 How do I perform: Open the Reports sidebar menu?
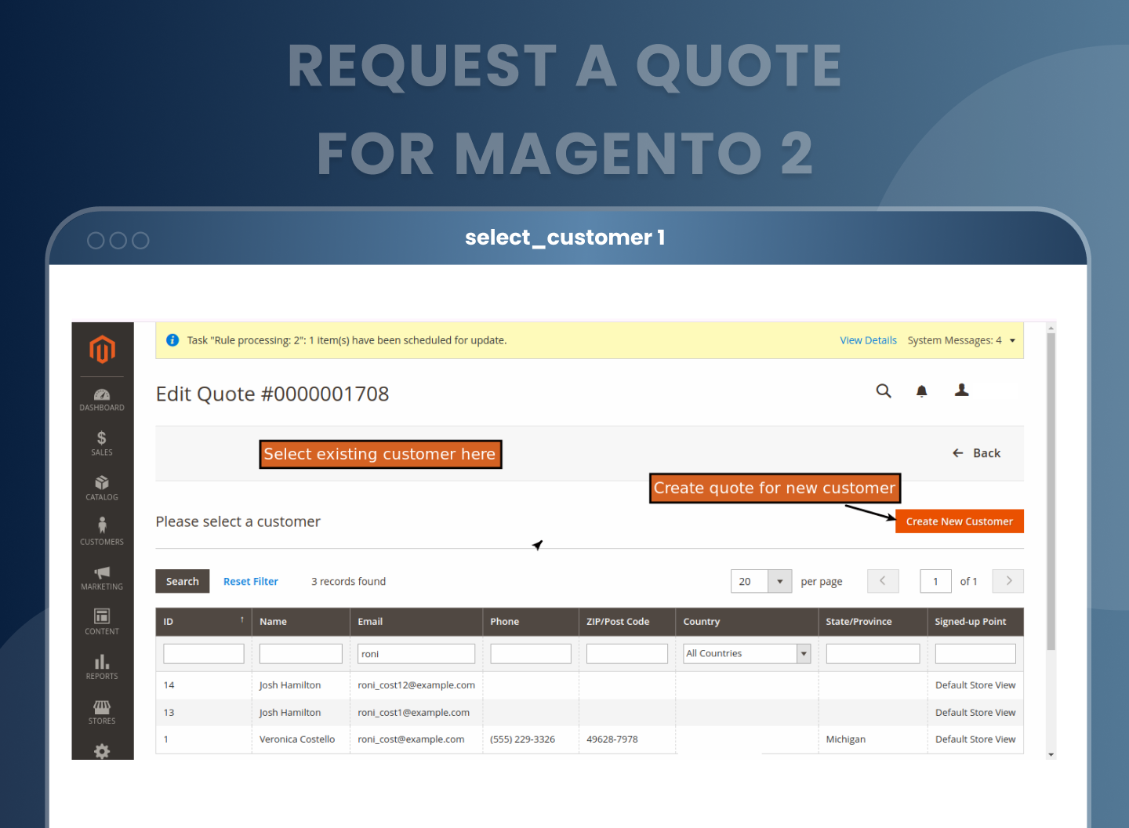102,666
